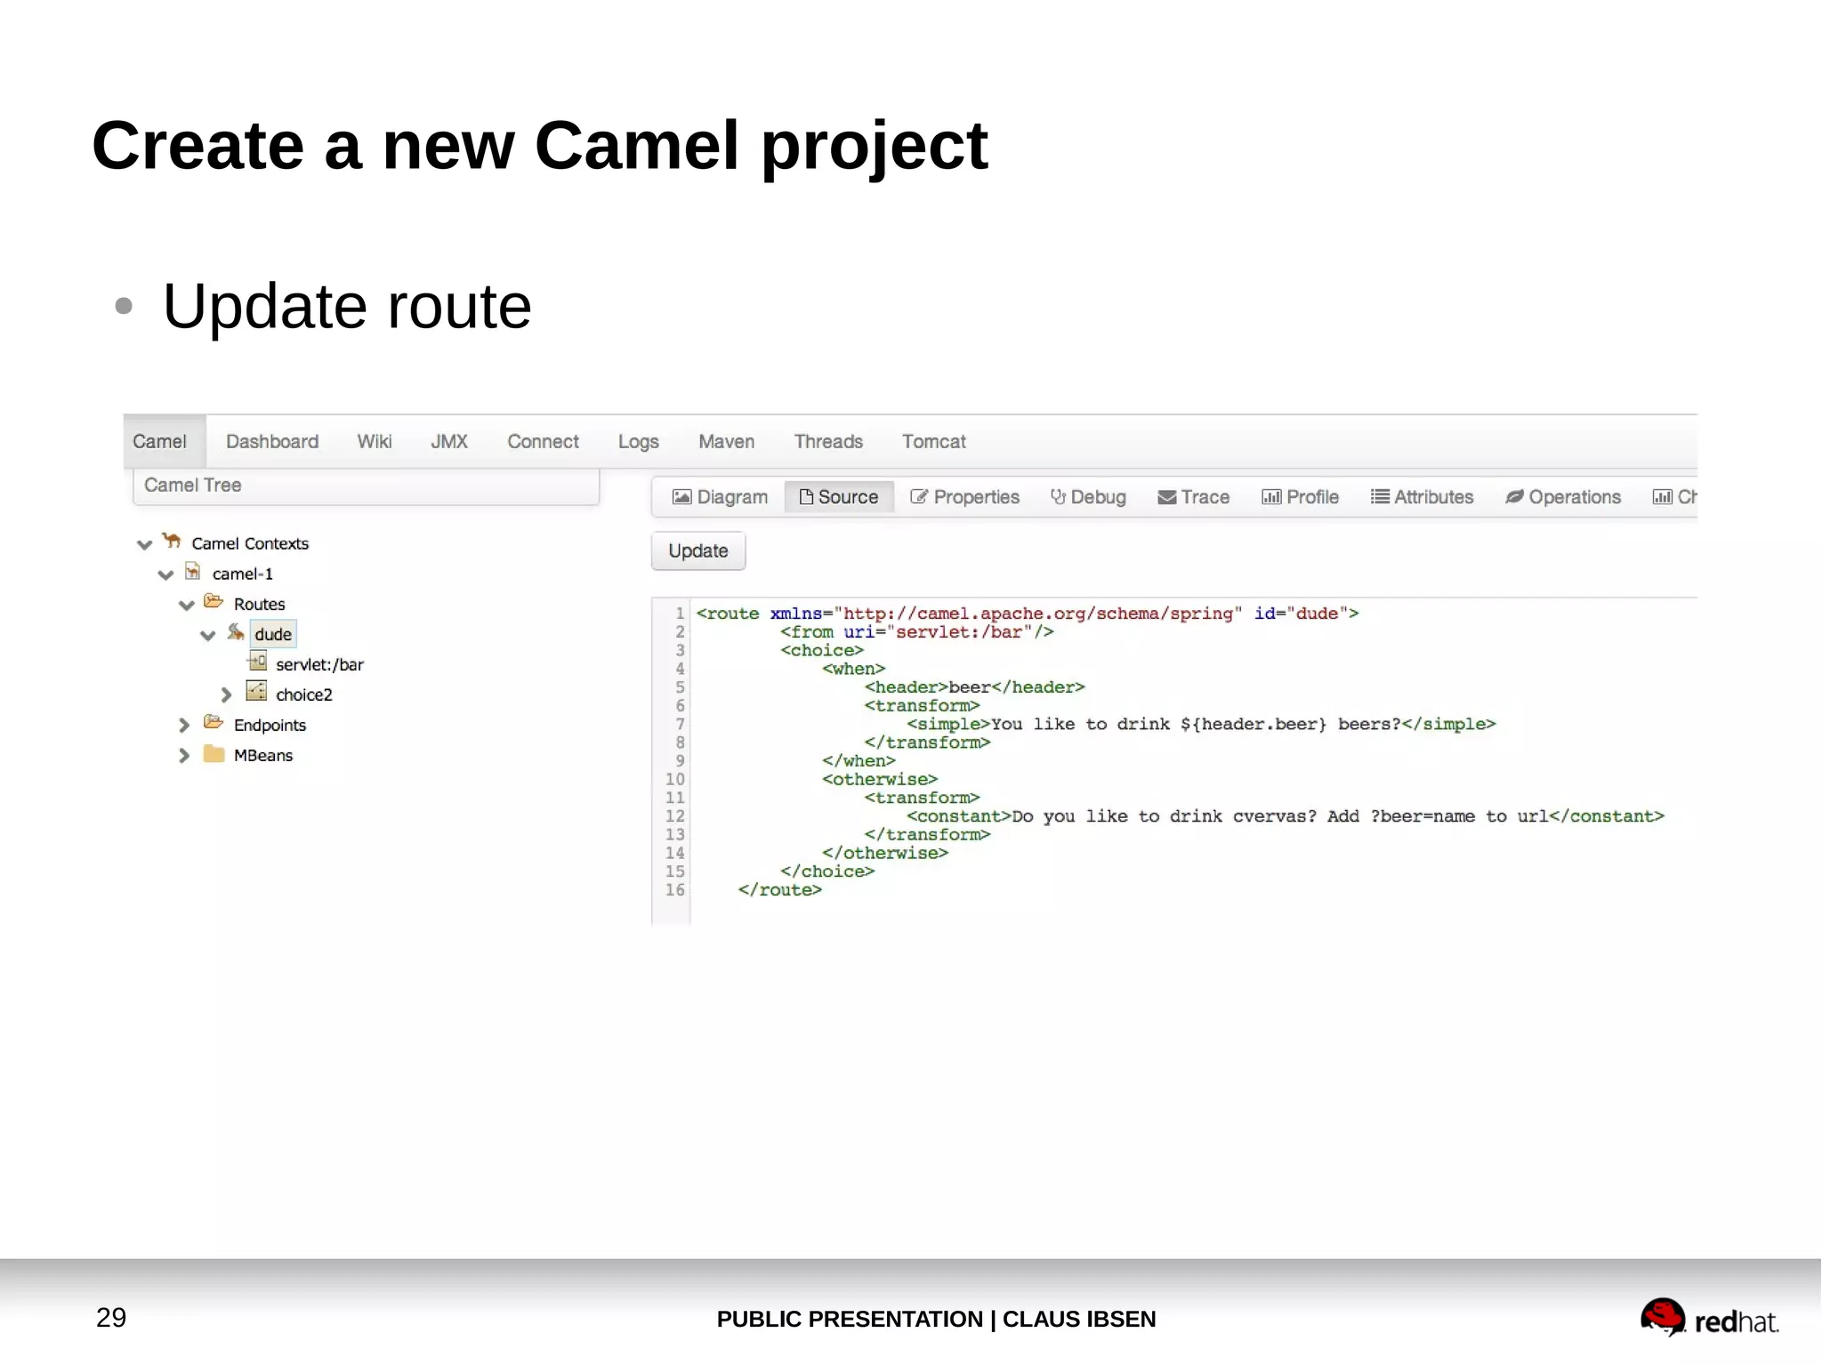Open the Debug view tab
Screen dimensions: 1822x1365
click(1088, 497)
